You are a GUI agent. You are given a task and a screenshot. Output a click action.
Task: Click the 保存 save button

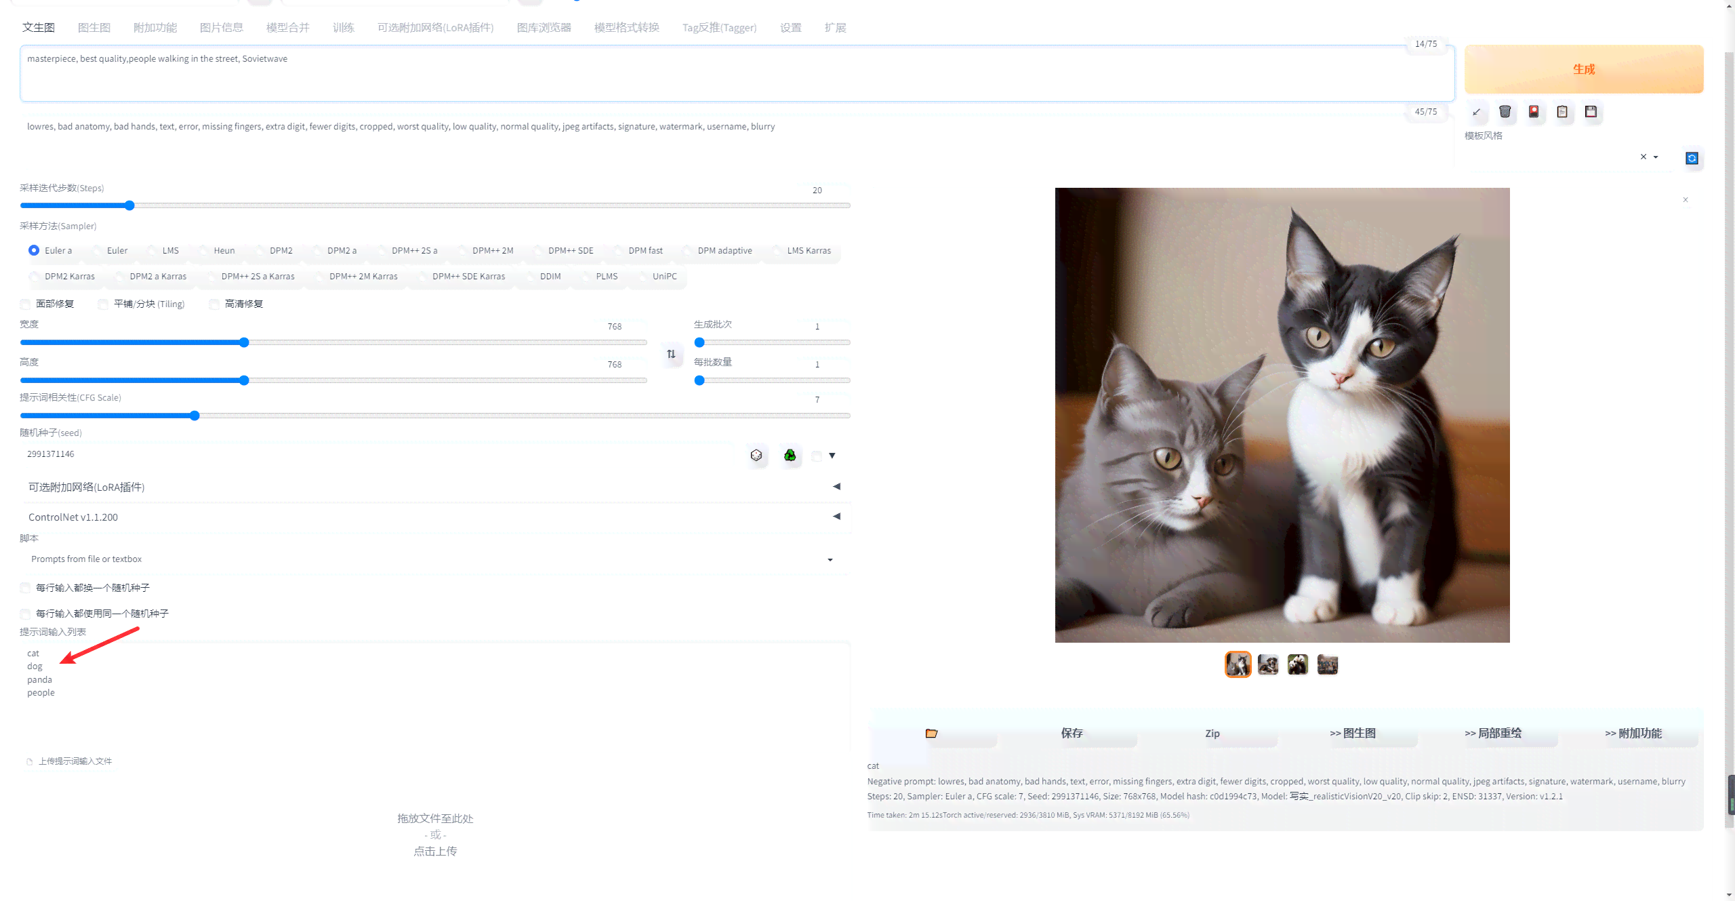point(1072,734)
